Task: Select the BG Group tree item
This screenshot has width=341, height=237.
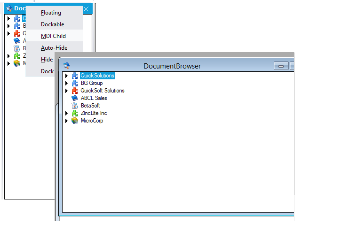Action: click(x=92, y=83)
